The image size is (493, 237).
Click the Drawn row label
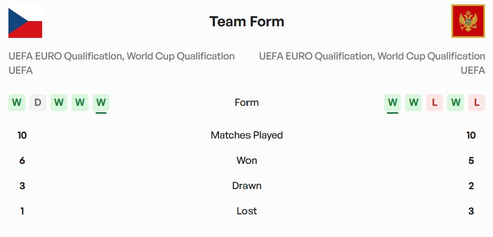246,185
